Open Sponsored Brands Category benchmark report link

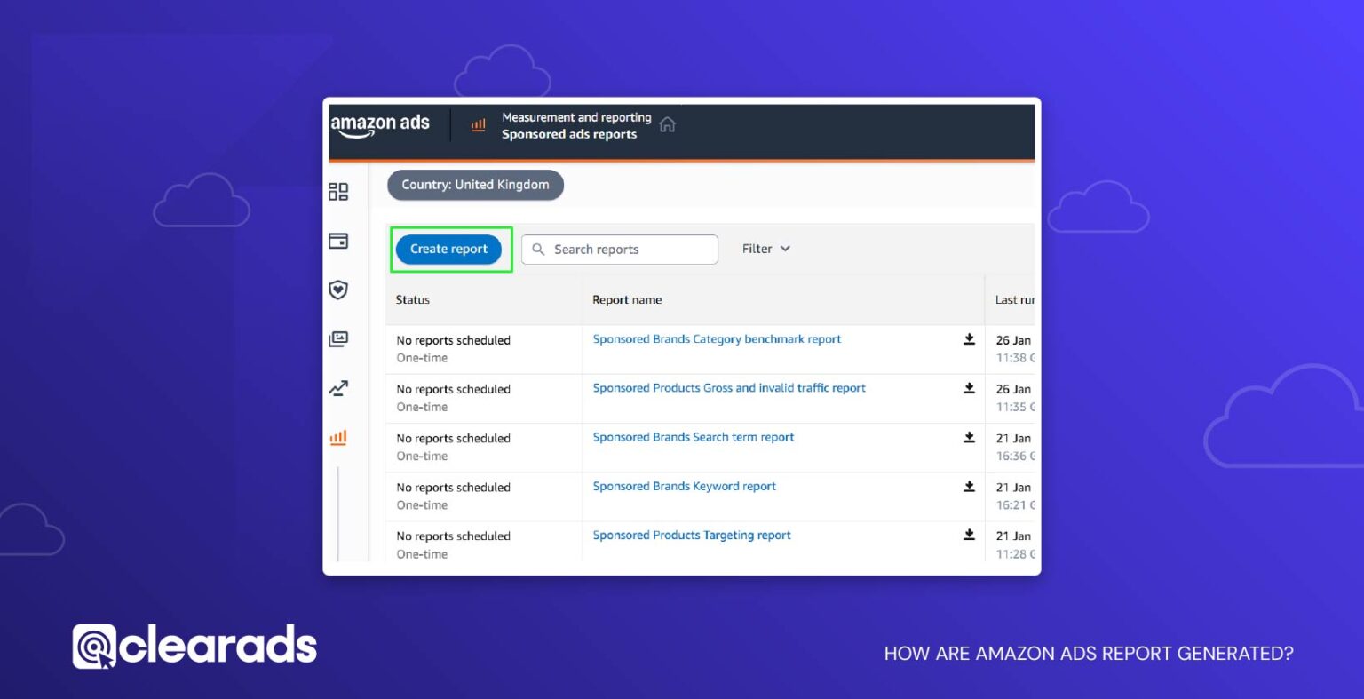coord(717,339)
